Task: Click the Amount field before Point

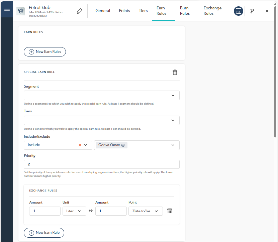Action: coord(111,211)
